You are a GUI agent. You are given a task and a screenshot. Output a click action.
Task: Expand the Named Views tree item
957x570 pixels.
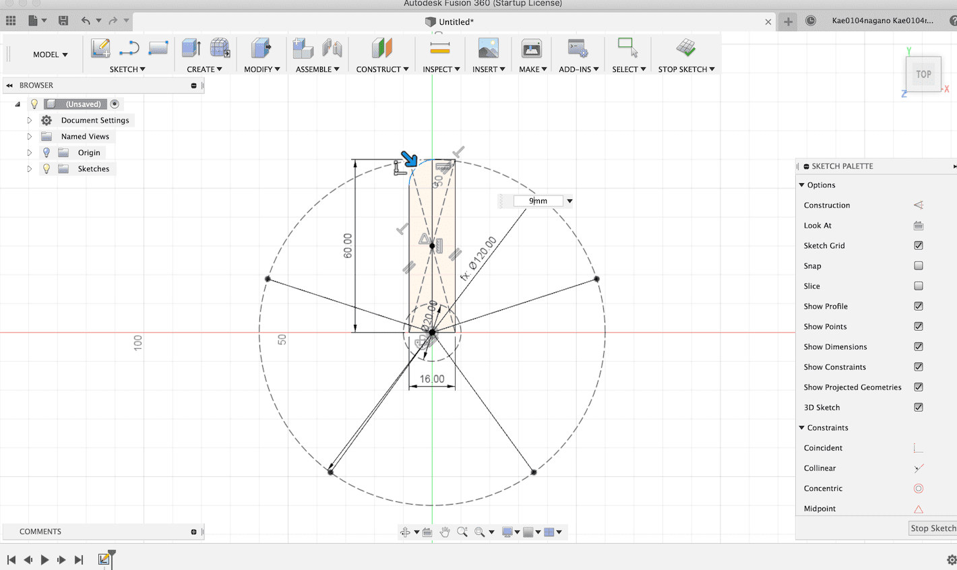(x=30, y=137)
